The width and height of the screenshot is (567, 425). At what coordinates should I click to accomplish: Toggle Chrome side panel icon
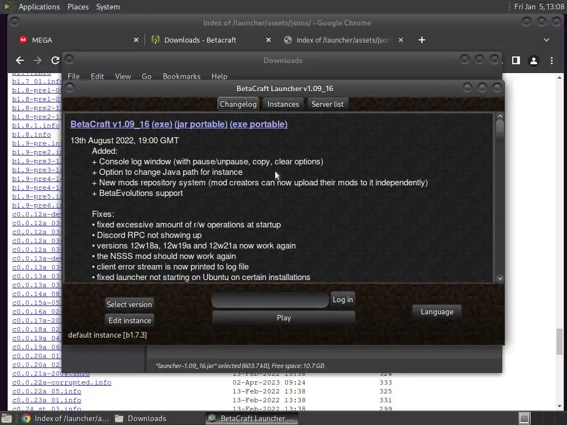[516, 60]
